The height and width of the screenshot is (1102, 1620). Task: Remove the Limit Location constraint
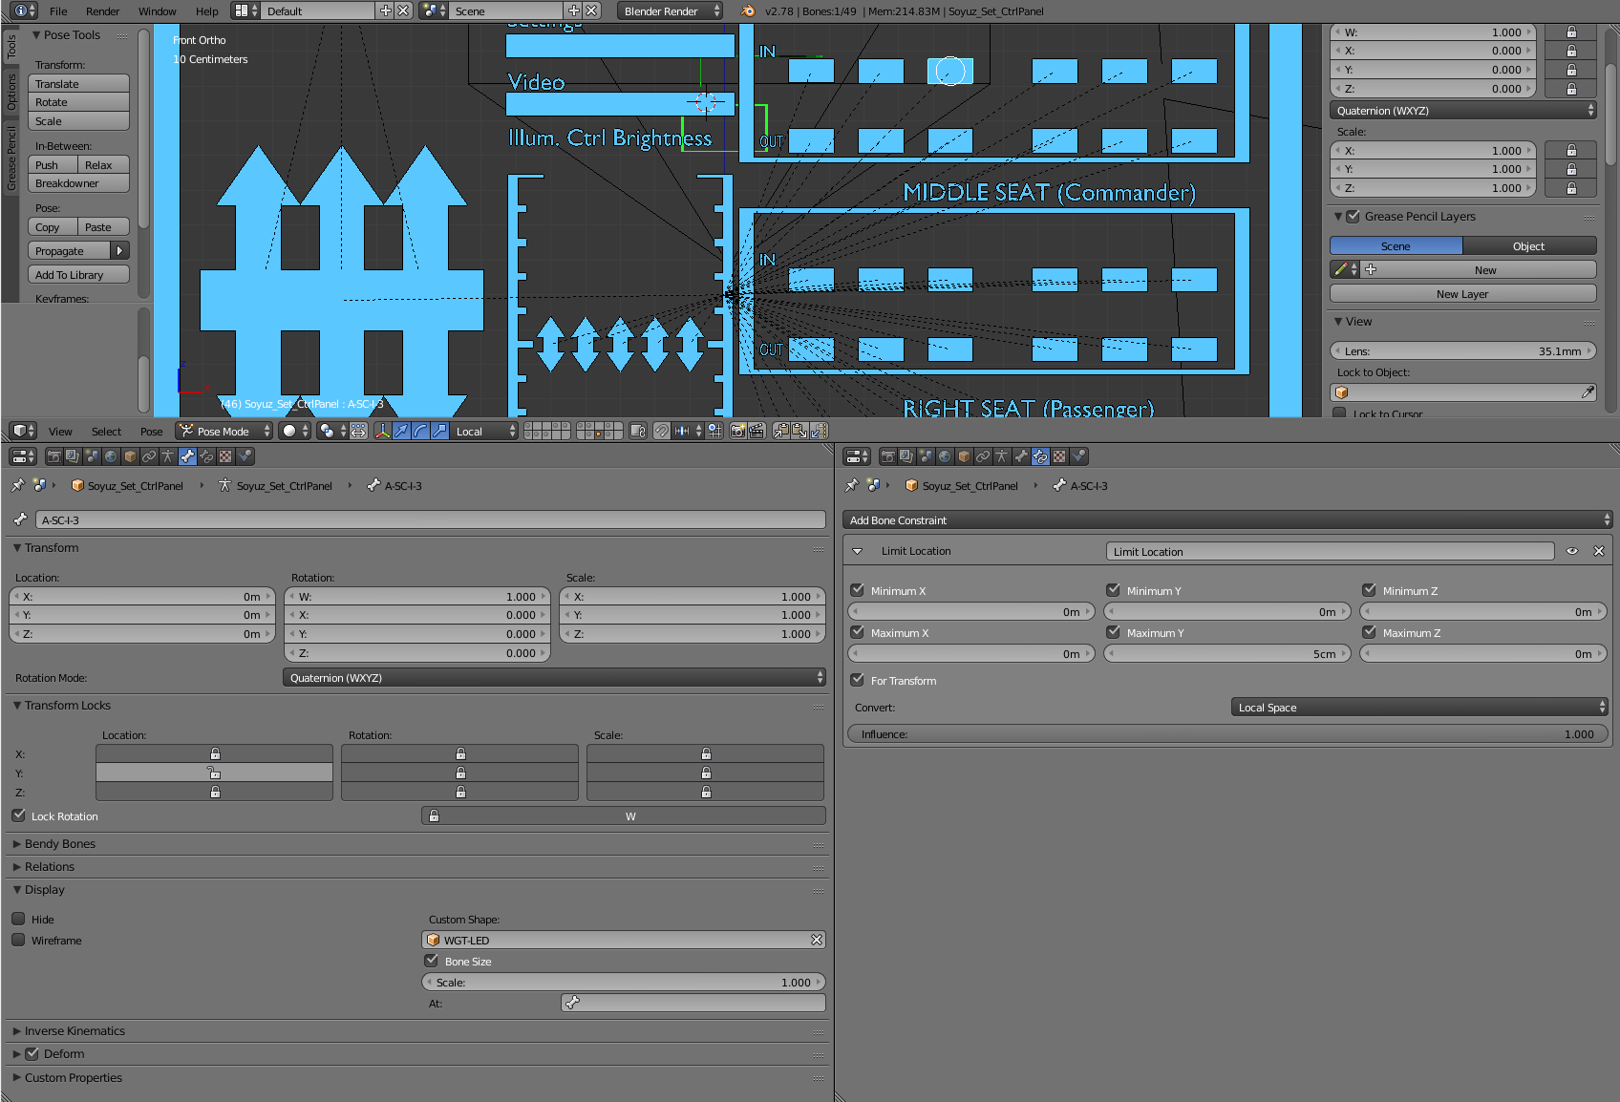[1599, 551]
